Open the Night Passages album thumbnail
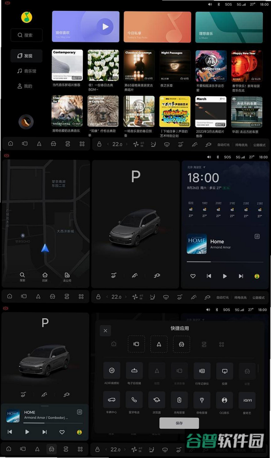This screenshot has width=271, height=458. tap(175, 65)
